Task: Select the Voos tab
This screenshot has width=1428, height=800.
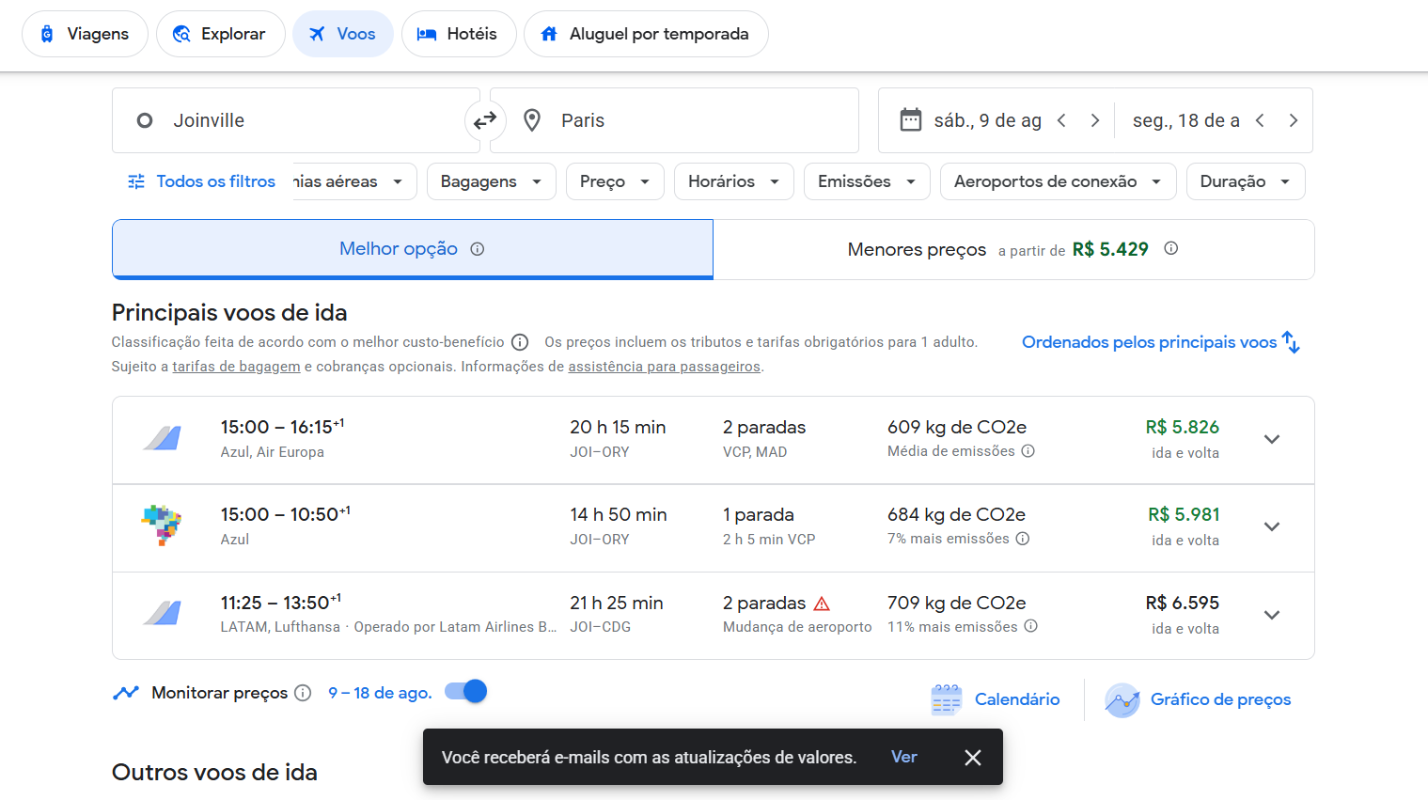Action: [x=343, y=34]
